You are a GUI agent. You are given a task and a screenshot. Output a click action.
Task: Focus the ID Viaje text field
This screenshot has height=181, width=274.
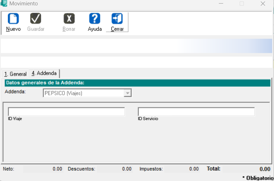click(x=66, y=112)
